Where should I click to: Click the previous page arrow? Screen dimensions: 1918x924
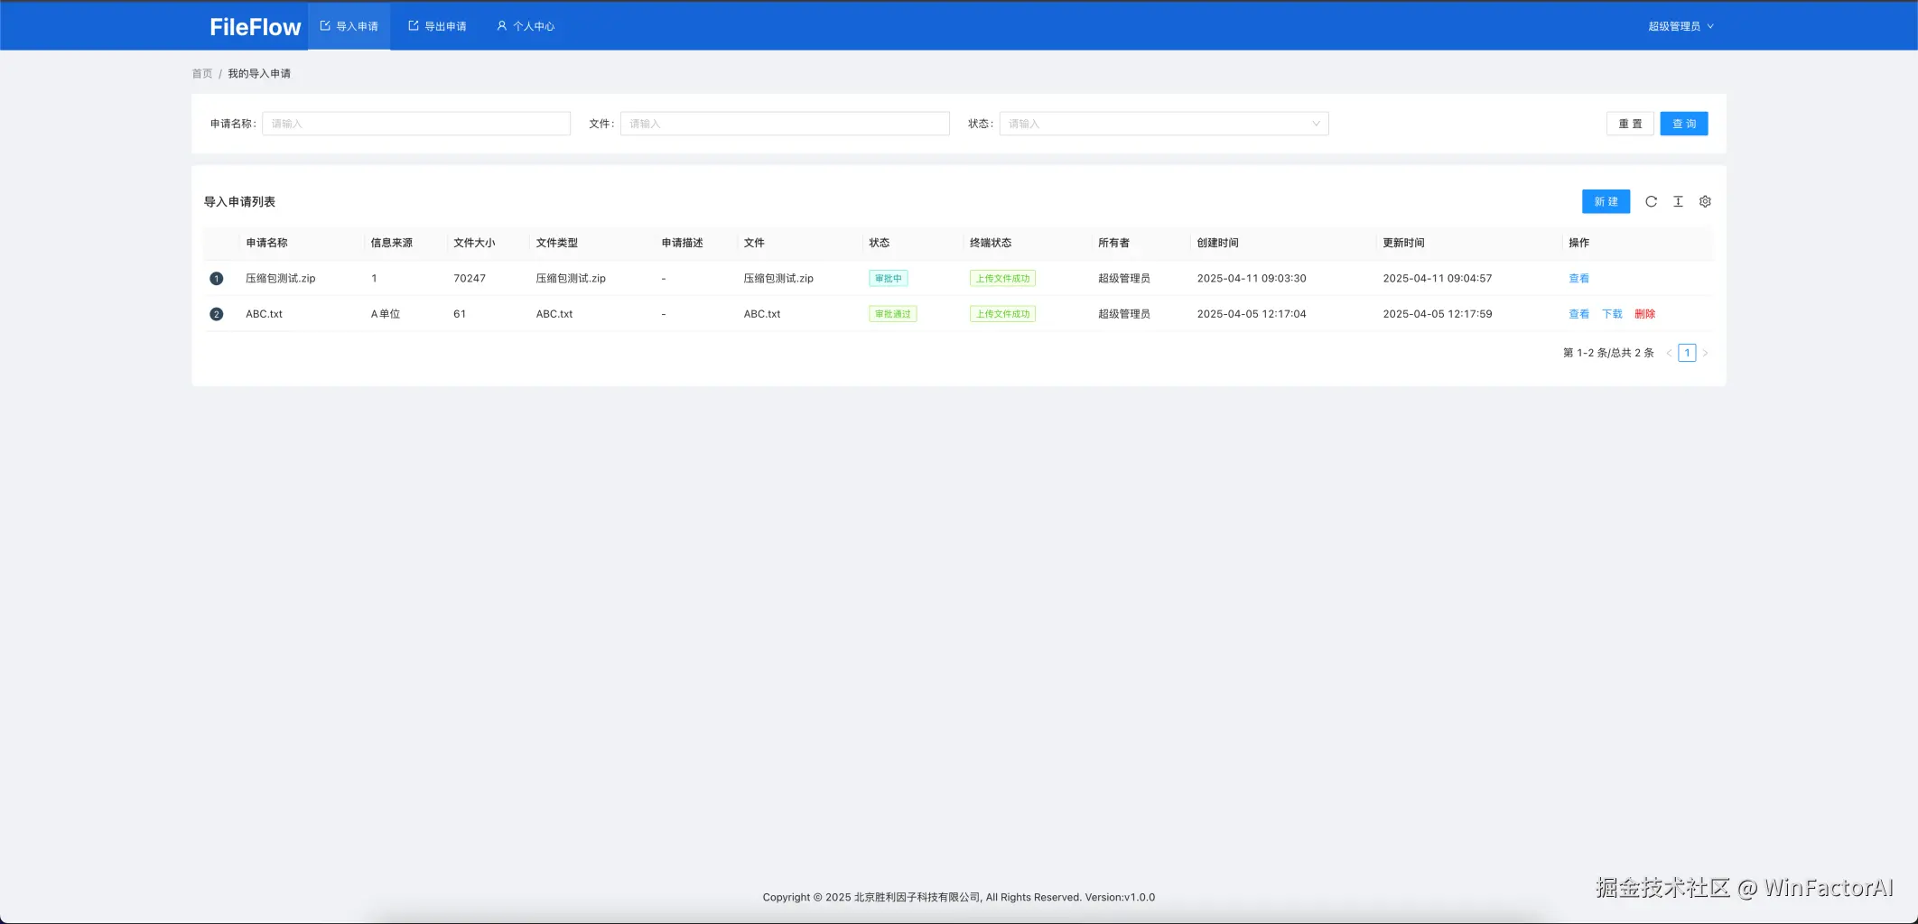pyautogui.click(x=1669, y=353)
